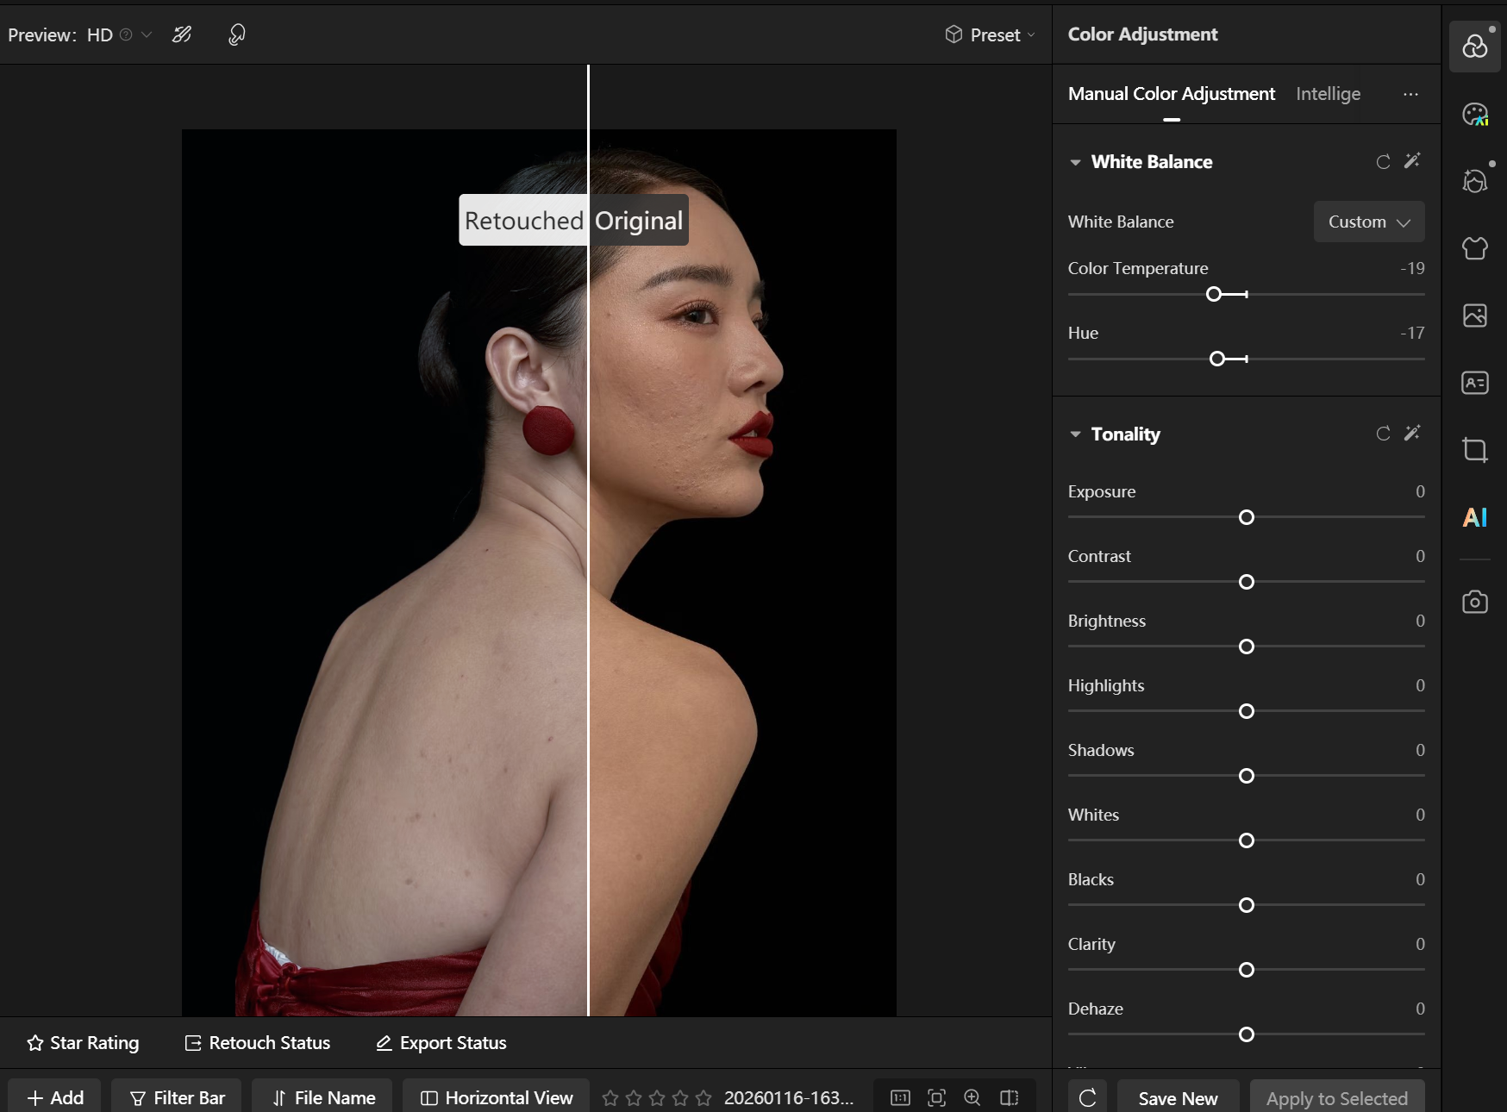Toggle the split compare view icon

point(1009,1097)
